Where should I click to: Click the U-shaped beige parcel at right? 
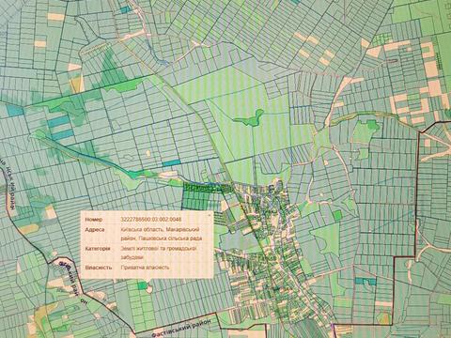click(x=428, y=51)
